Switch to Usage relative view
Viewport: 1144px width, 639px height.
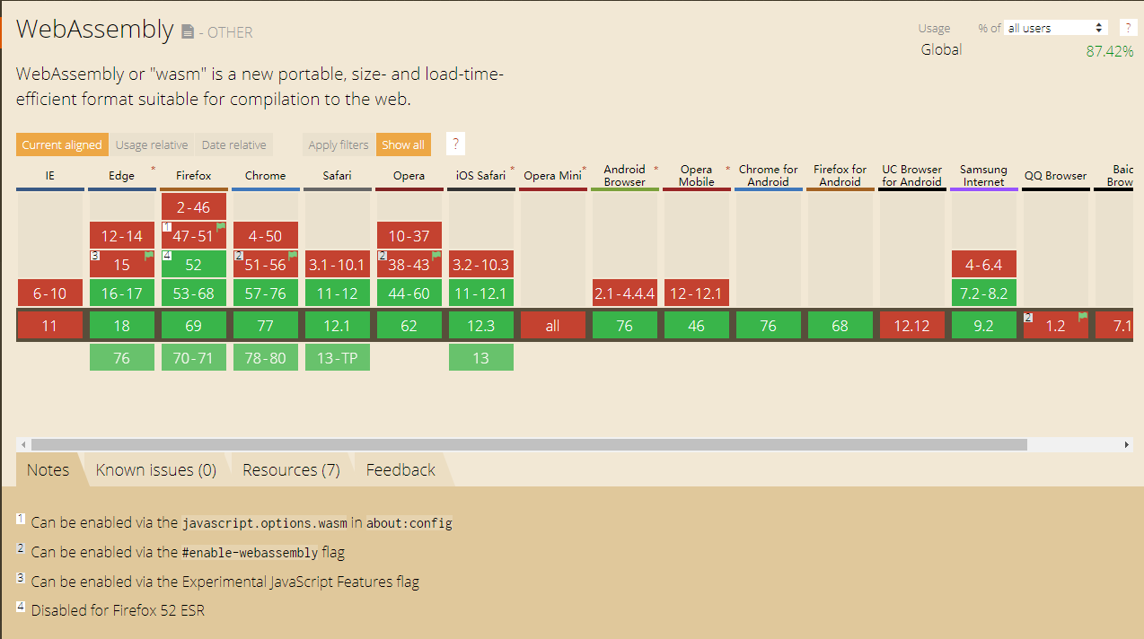(x=152, y=144)
